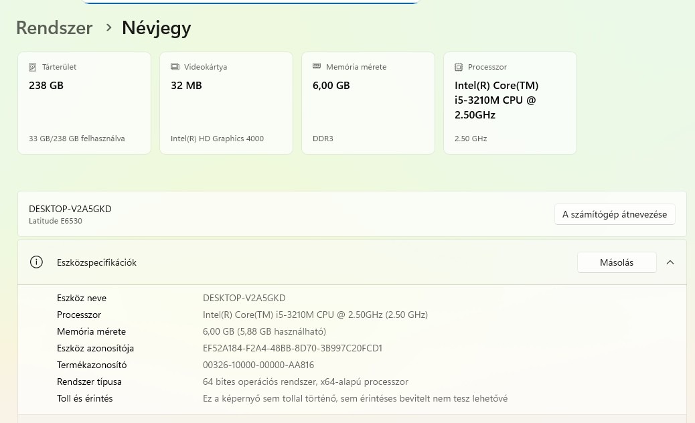The image size is (695, 423).
Task: Click the breadcrumb chevron separator
Action: (108, 28)
